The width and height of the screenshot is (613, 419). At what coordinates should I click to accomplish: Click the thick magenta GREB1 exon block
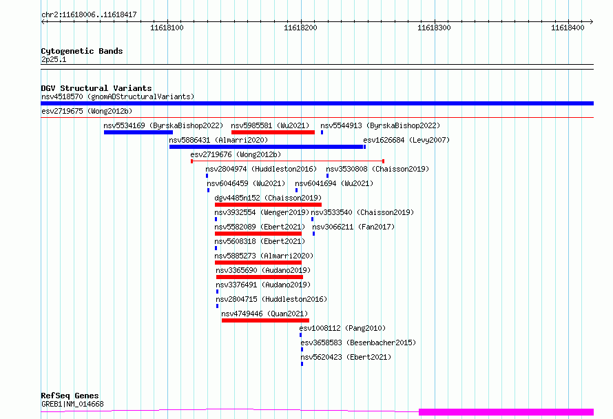click(506, 411)
